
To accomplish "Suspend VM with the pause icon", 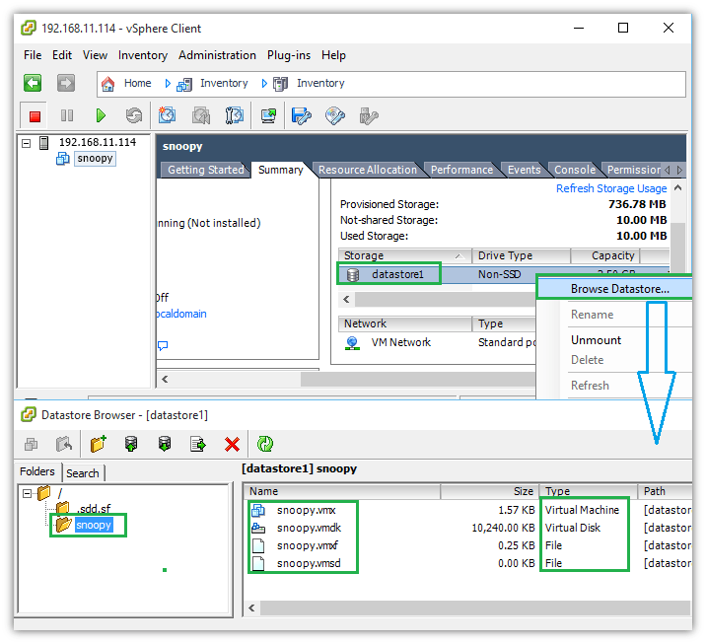I will click(x=67, y=115).
